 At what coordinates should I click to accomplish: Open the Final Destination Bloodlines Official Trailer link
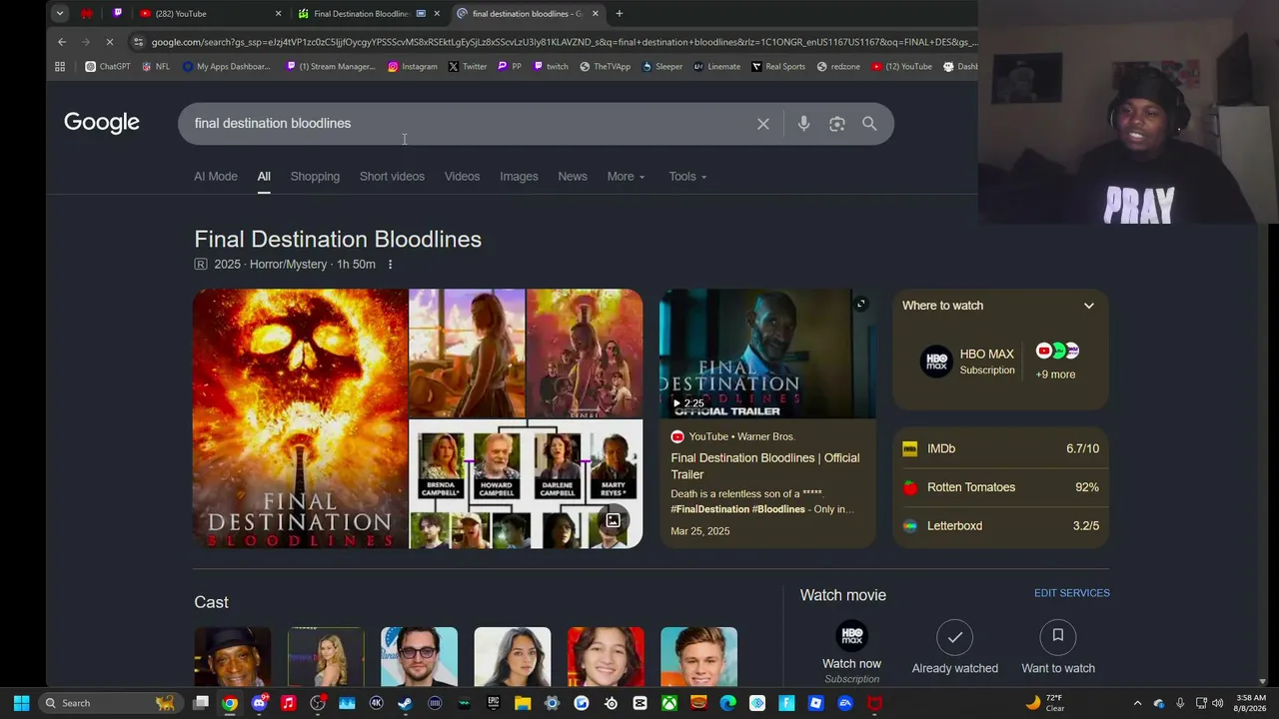coord(765,466)
